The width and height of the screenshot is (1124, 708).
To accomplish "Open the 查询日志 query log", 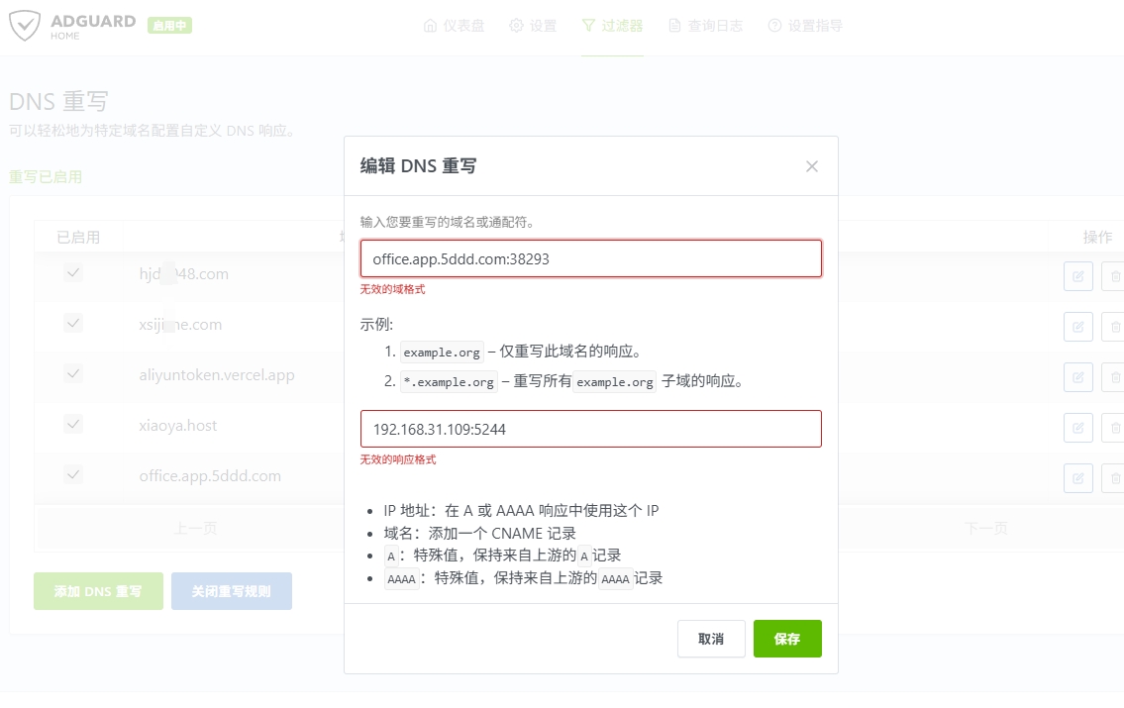I will (705, 27).
